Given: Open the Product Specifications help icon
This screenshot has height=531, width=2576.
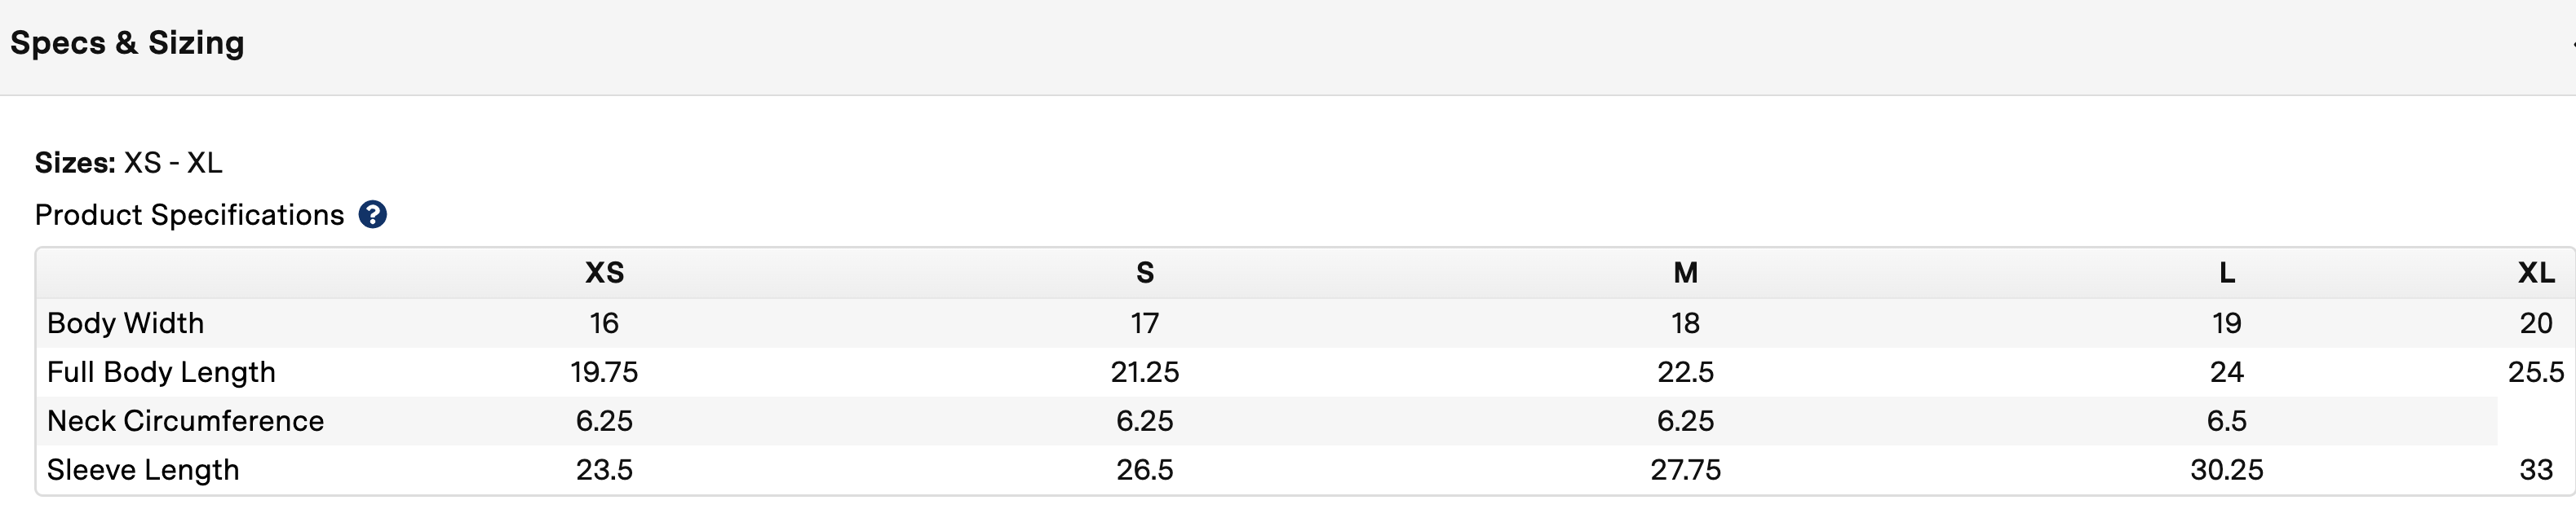Looking at the screenshot, I should click(372, 214).
